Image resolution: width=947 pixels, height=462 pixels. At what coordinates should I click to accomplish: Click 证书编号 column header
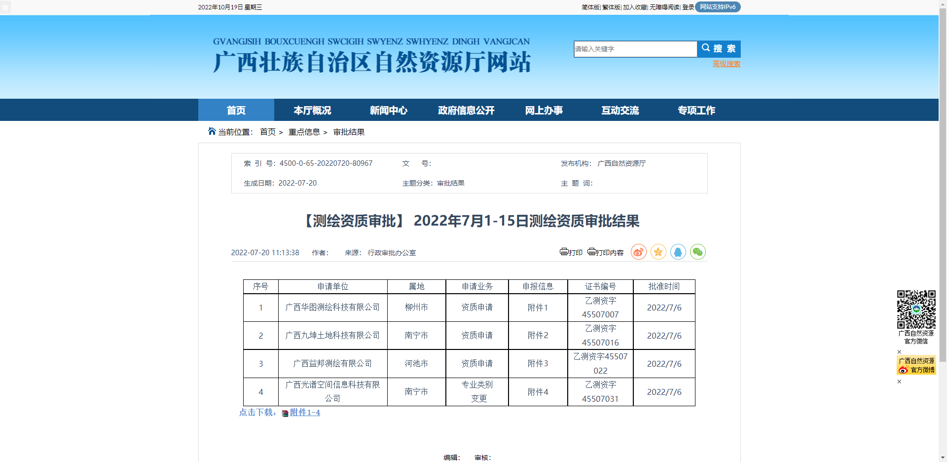(600, 286)
